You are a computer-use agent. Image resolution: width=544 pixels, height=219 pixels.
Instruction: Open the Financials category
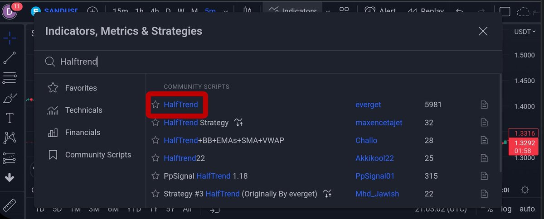90,132
